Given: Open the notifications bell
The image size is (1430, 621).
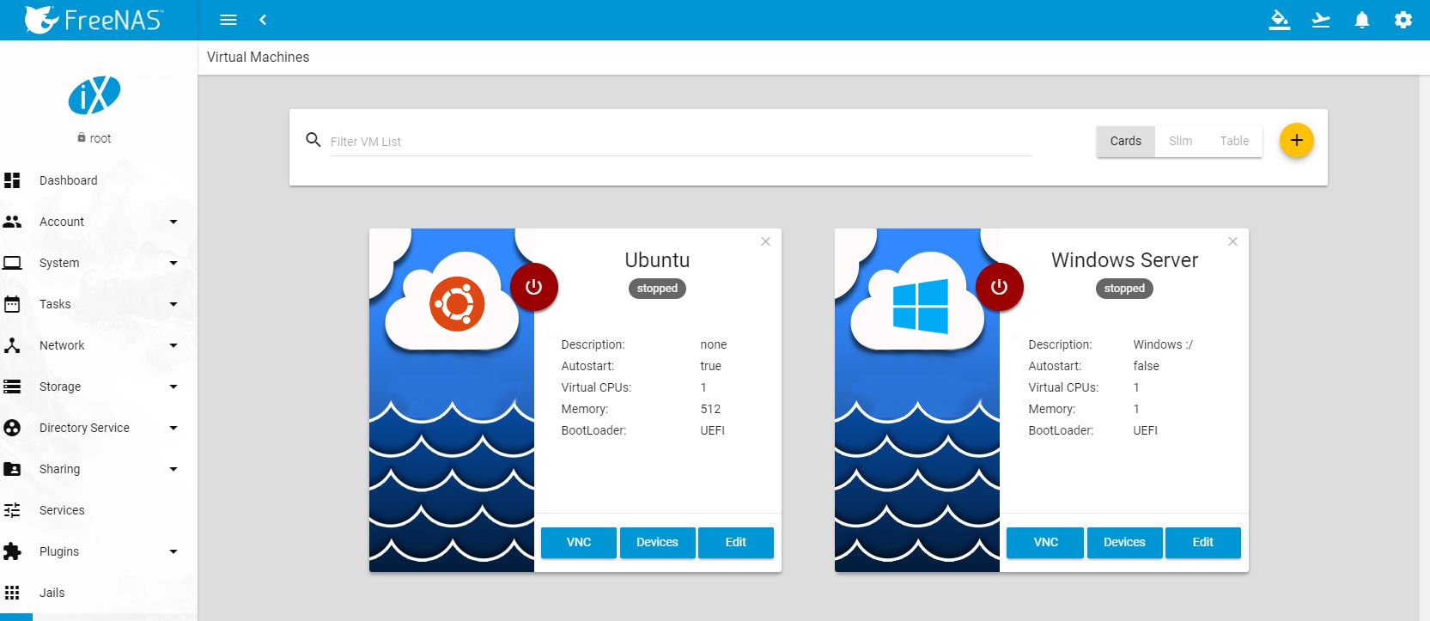Looking at the screenshot, I should (1362, 20).
